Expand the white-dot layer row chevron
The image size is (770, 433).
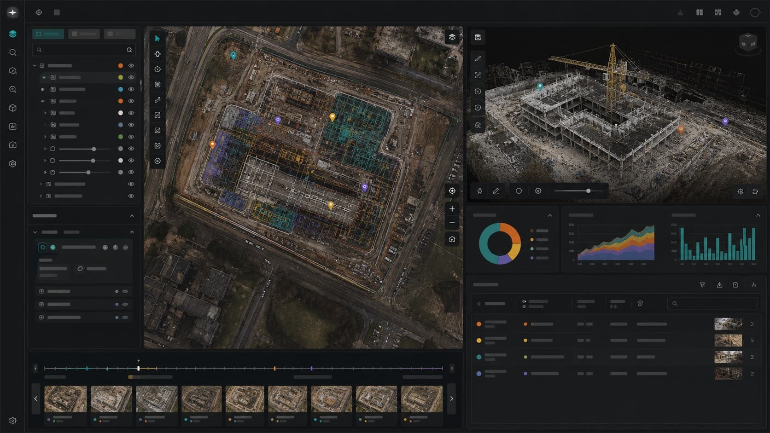pyautogui.click(x=45, y=113)
